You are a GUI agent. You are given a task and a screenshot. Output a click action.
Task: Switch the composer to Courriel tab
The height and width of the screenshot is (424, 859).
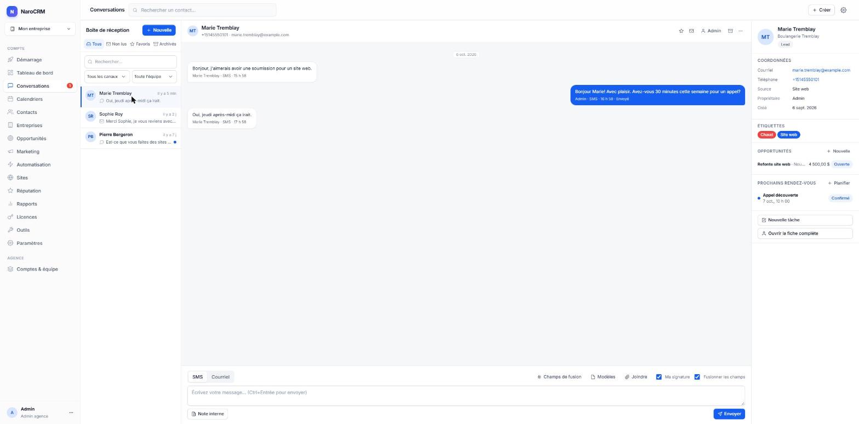[x=220, y=377]
